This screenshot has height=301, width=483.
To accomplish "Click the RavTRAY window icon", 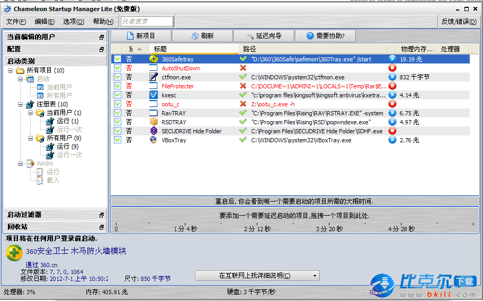I will point(154,113).
